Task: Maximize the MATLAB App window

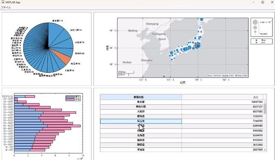Action: click(263, 2)
